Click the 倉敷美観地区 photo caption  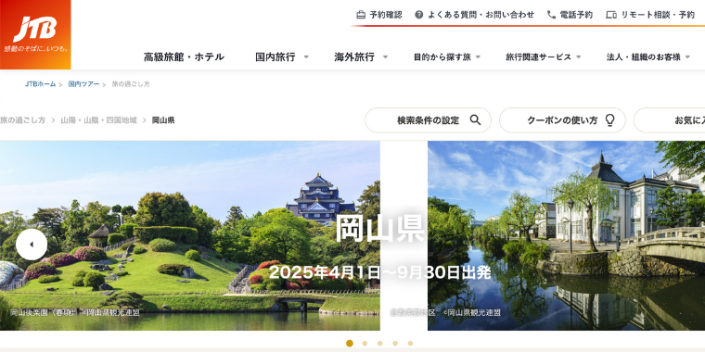pos(445,312)
